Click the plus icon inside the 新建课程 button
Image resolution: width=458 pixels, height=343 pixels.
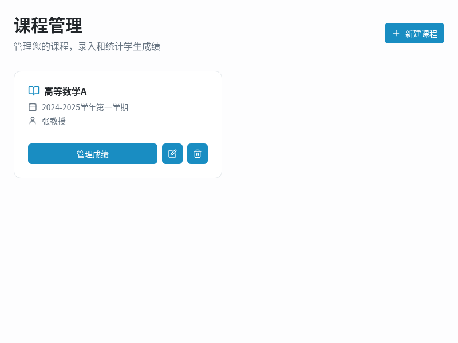(x=395, y=33)
